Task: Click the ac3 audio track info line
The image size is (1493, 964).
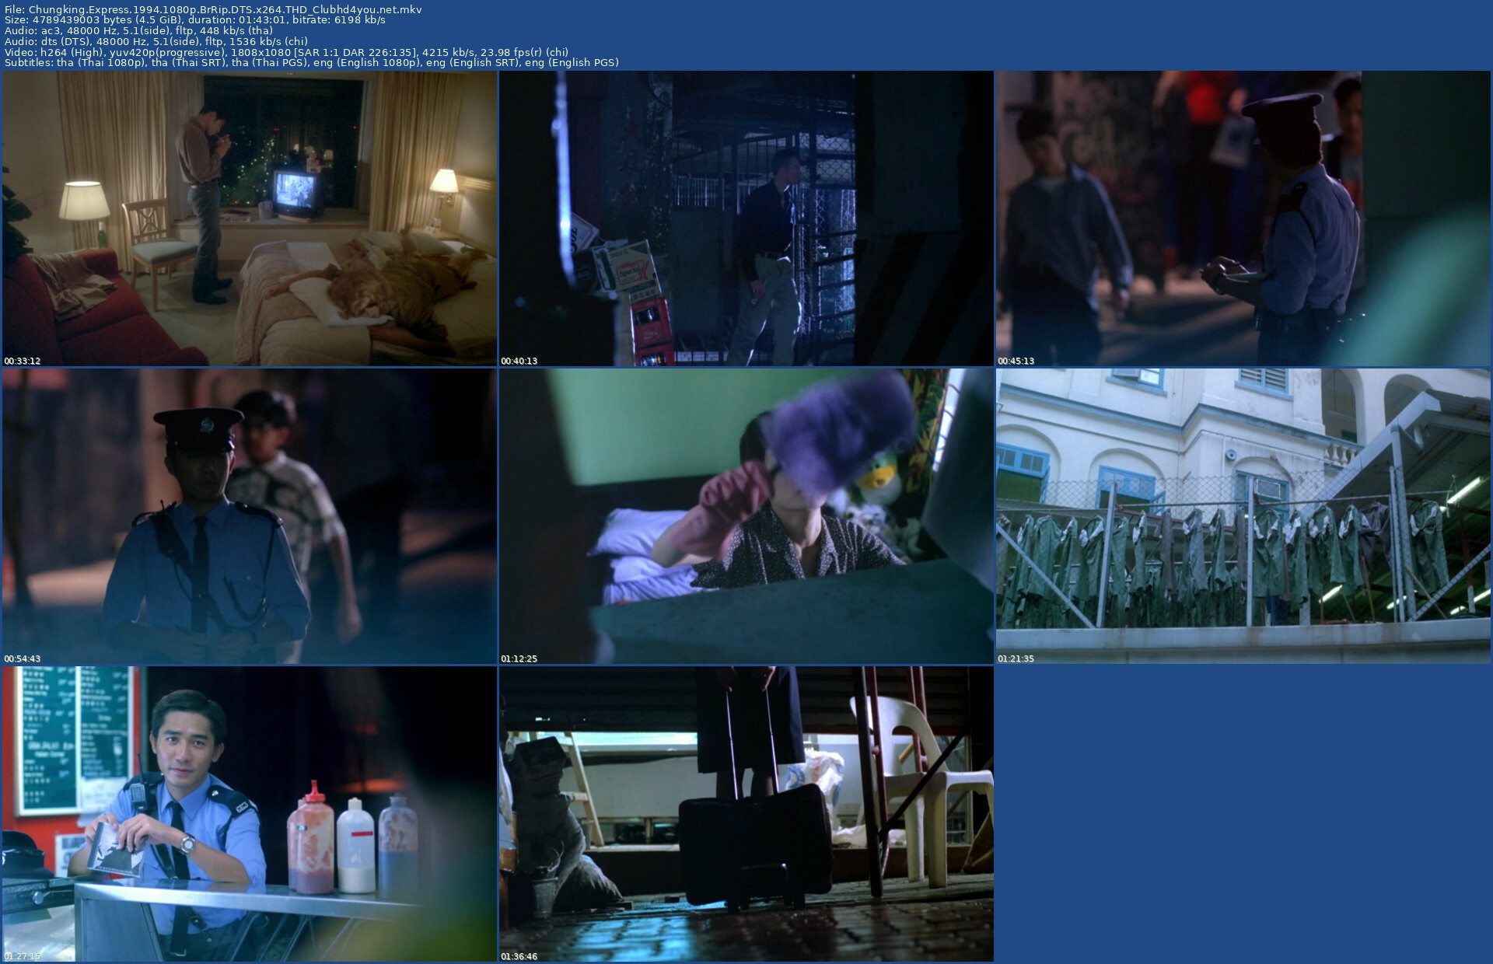Action: click(138, 31)
